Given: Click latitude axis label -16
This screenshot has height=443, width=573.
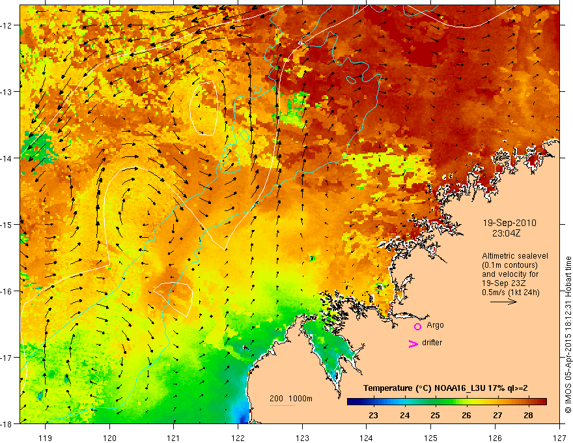Looking at the screenshot, I should (7, 291).
